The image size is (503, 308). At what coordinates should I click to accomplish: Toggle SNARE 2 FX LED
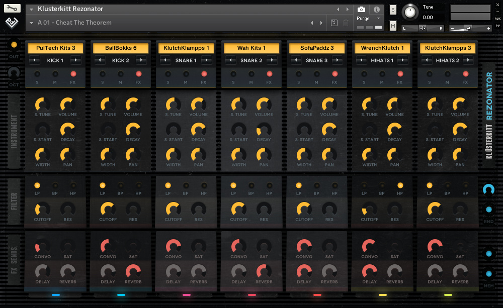click(x=270, y=74)
